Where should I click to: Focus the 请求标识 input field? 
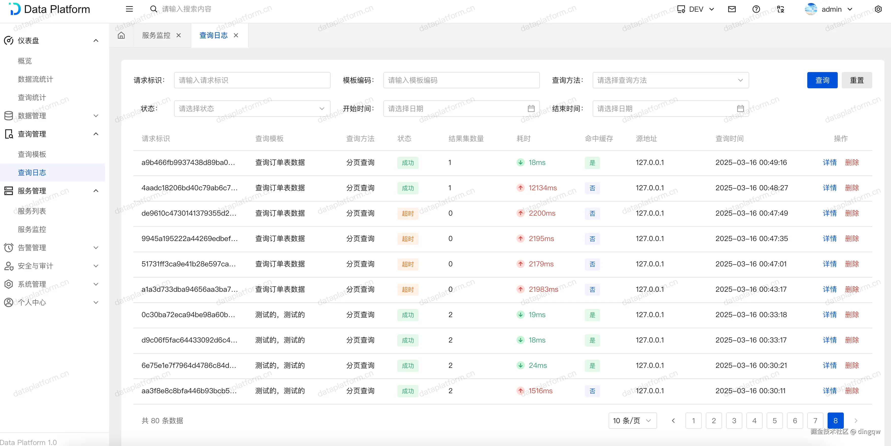click(252, 80)
